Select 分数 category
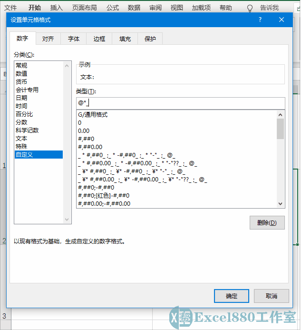301x330 pixels. pyautogui.click(x=39, y=122)
